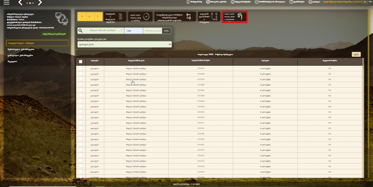The width and height of the screenshot is (373, 187).
Task: Click the leftmost round icon in top navigation
Action: [x=188, y=2]
